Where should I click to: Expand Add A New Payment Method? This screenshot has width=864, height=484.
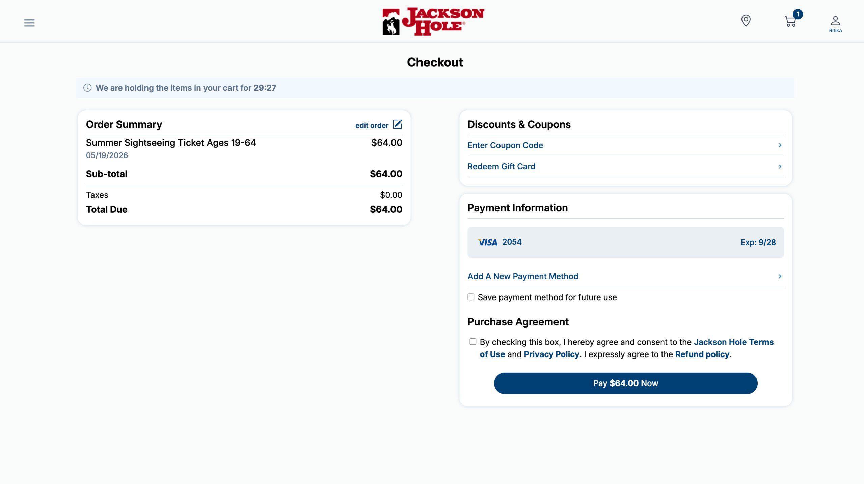[625, 276]
